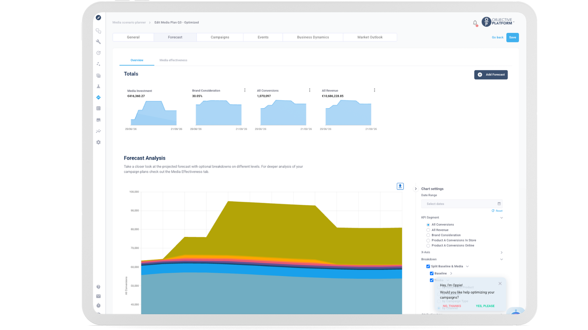The height and width of the screenshot is (330, 588).
Task: Switch to Media effectiveness sub-tab
Action: tap(173, 60)
